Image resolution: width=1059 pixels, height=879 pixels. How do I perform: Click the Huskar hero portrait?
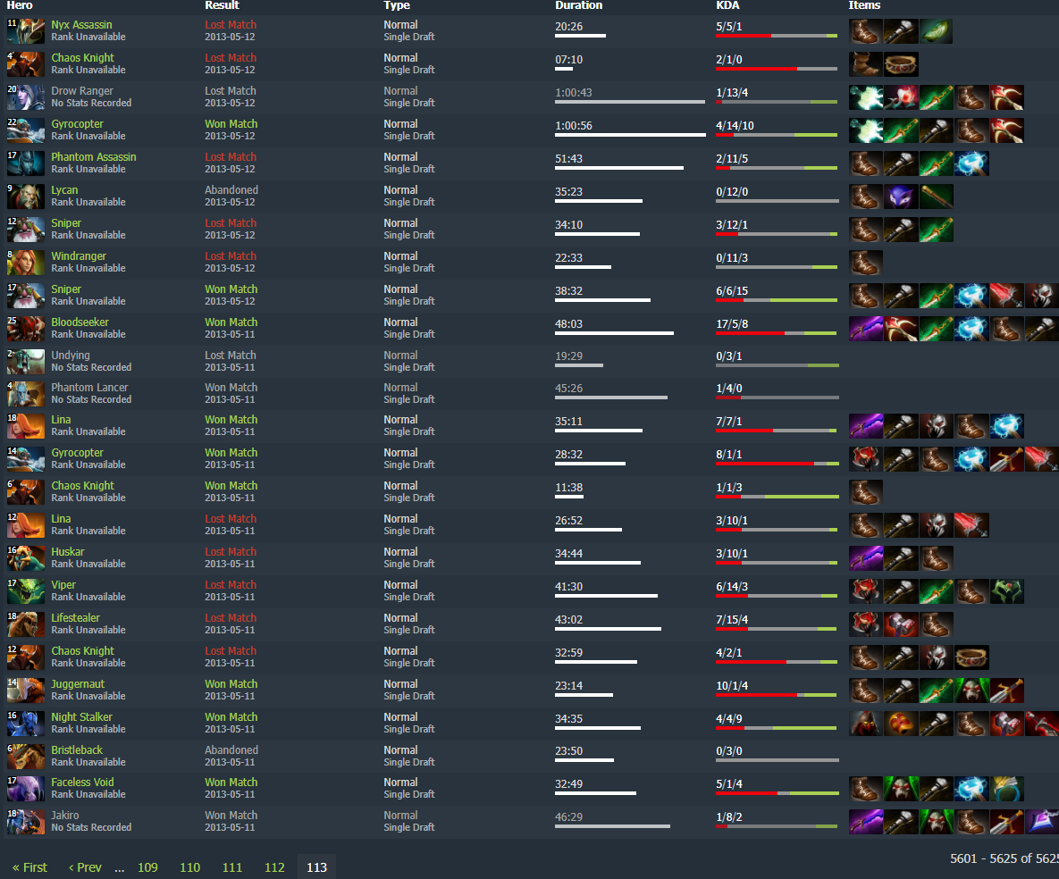(26, 558)
